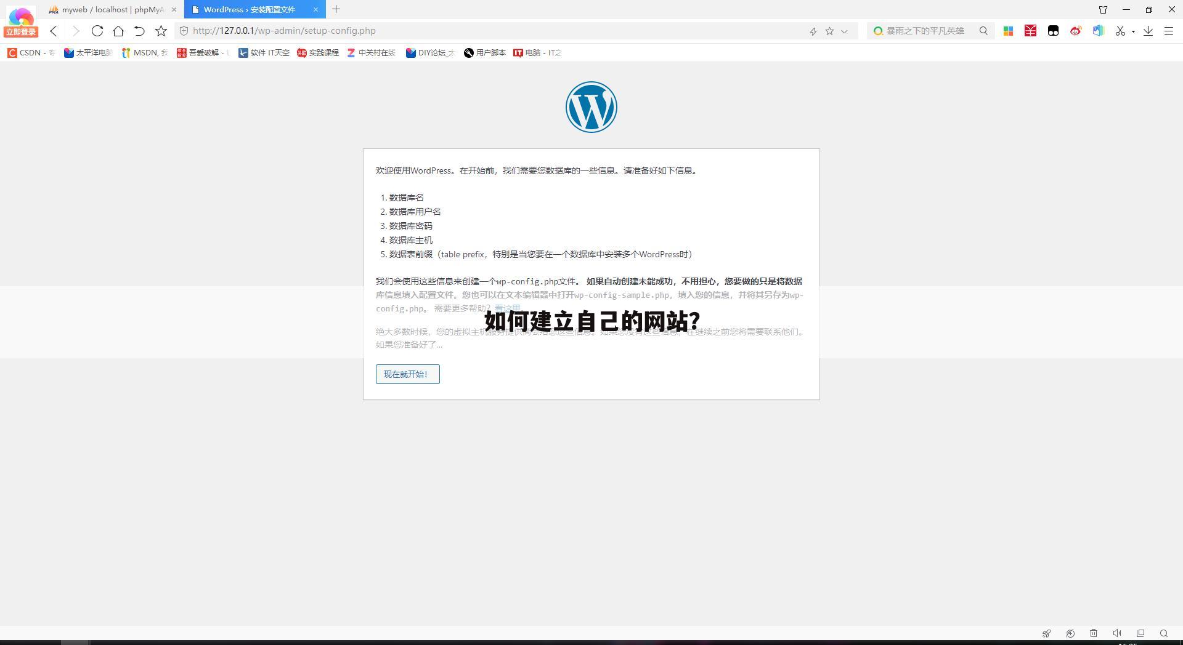
Task: Click the trash clear-history icon in status bar
Action: (x=1094, y=633)
